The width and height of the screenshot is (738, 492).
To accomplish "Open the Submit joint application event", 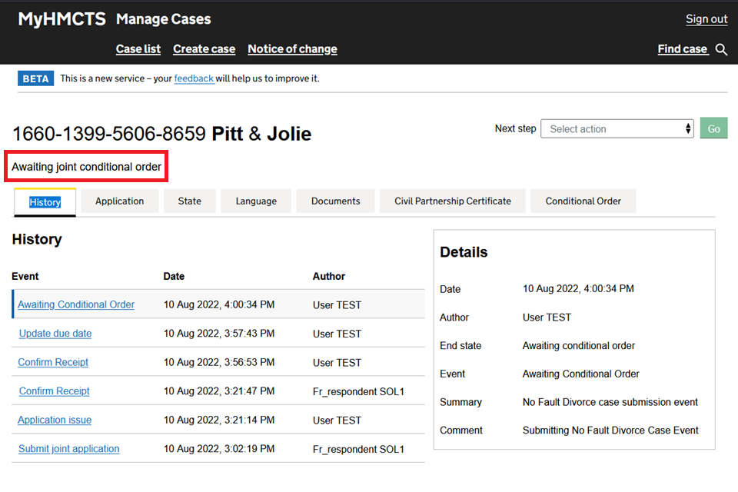I will tap(69, 449).
